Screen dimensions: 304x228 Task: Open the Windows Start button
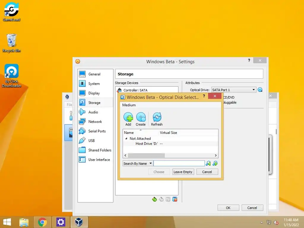[7, 222]
